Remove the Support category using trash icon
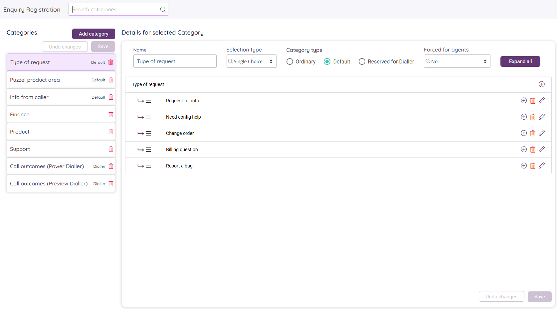Screen dimensions: 557x309 point(111,149)
